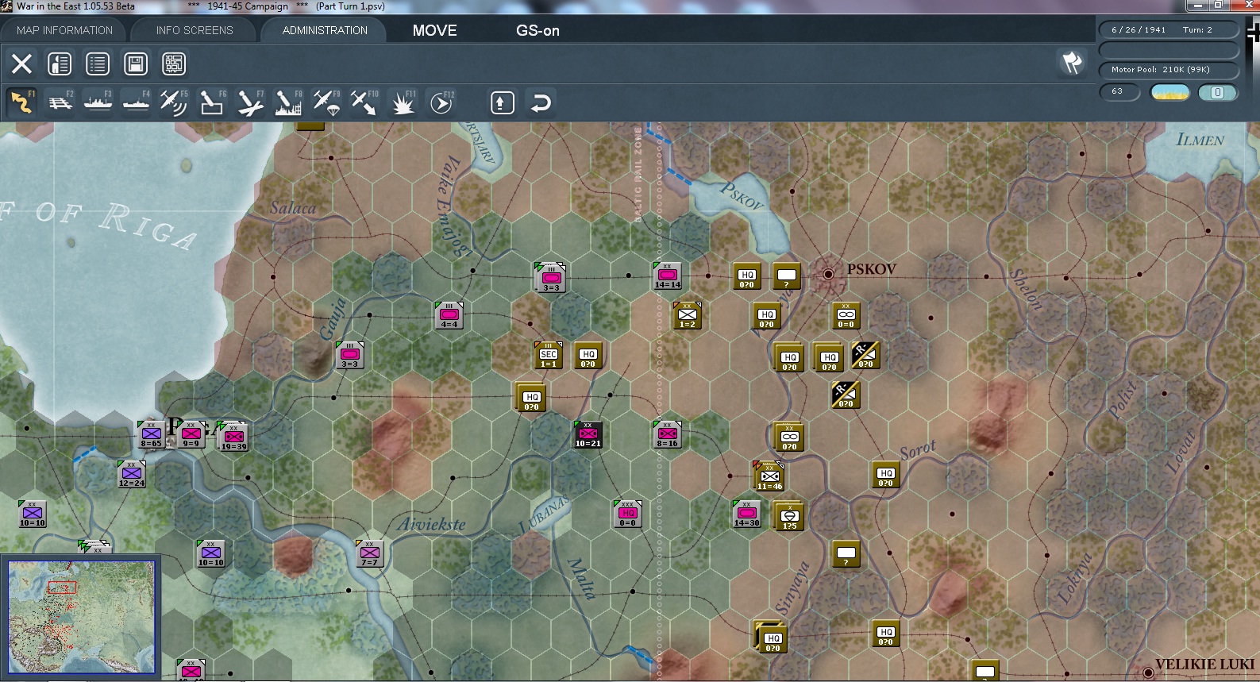The height and width of the screenshot is (682, 1260).
Task: Select the 8=65 unit counter
Action: click(151, 434)
